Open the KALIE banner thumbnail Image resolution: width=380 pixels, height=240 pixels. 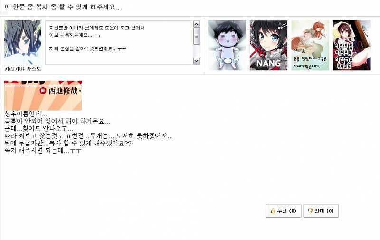point(351,45)
